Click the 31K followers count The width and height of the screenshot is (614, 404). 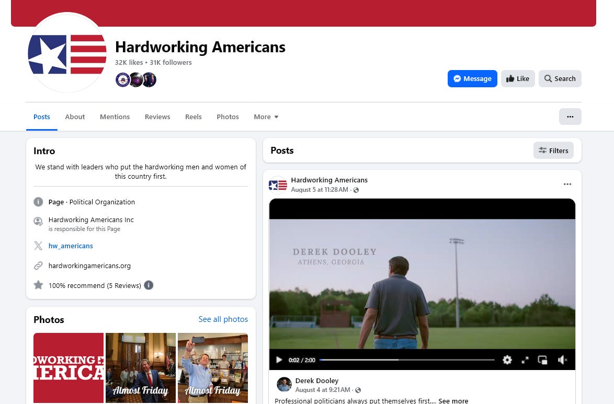tap(170, 62)
